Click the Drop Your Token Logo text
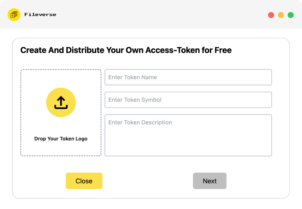 (x=61, y=139)
